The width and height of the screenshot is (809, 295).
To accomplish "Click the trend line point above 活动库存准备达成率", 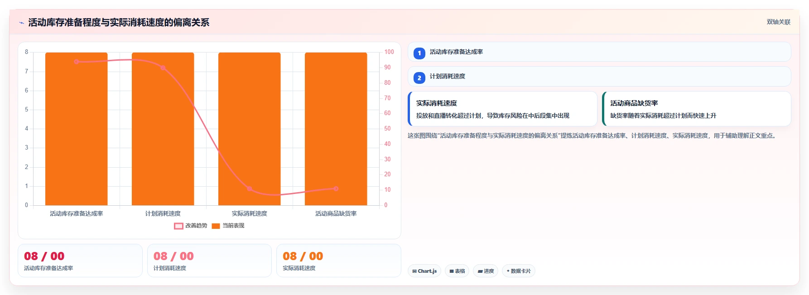I will (77, 62).
